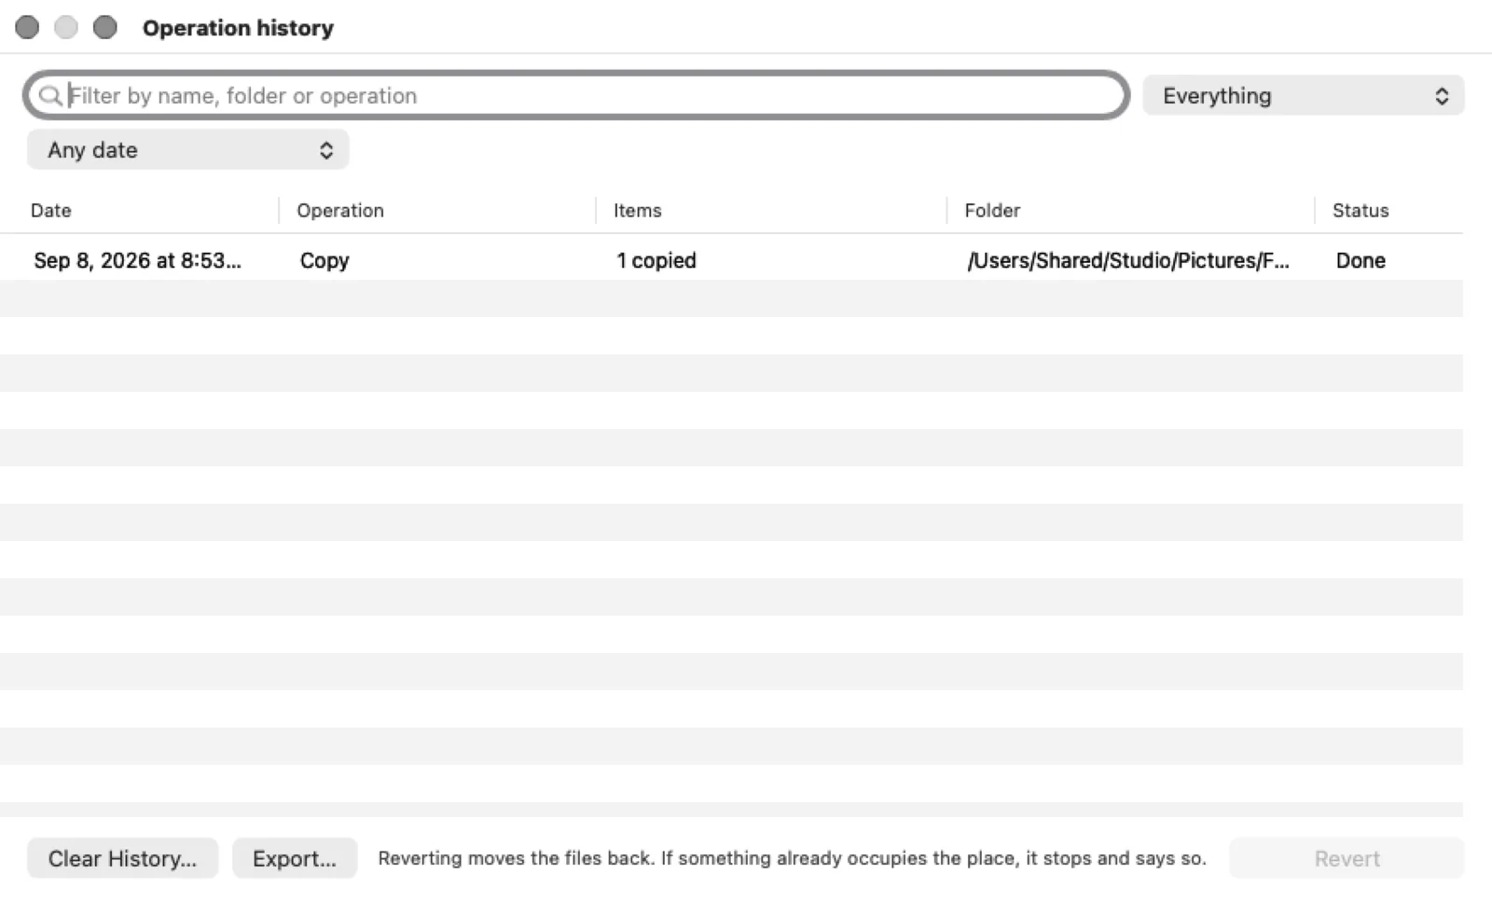
Task: Click the 1 copied items cell
Action: (656, 261)
